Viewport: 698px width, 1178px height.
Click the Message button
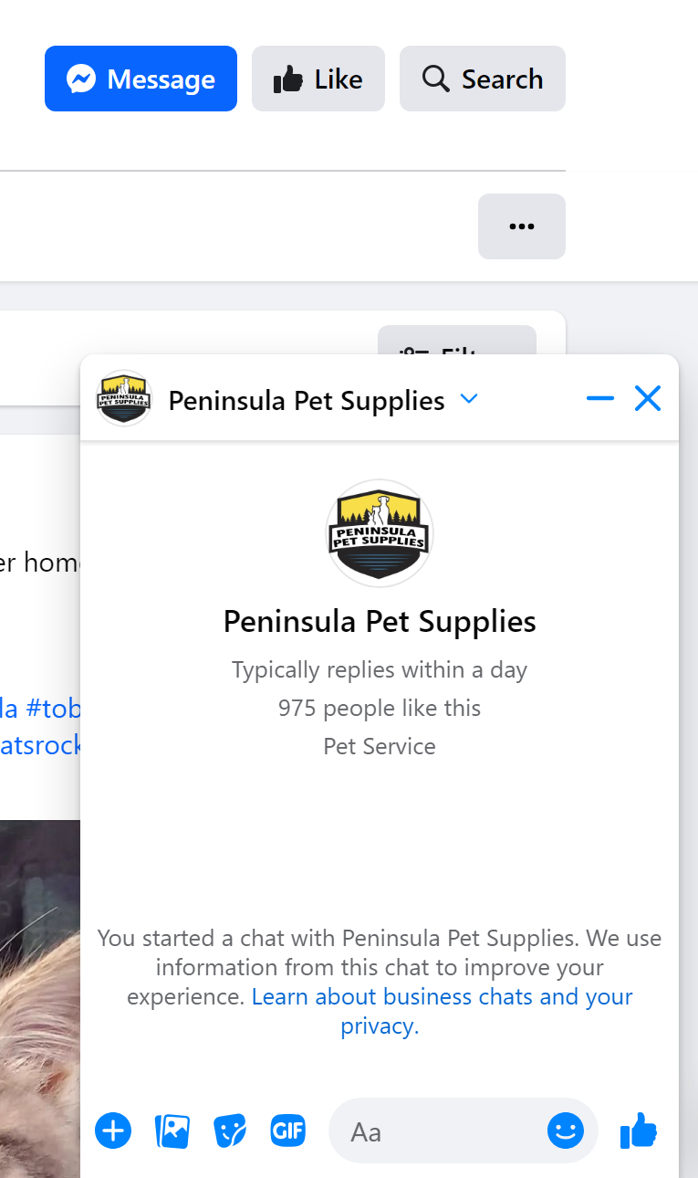tap(141, 79)
